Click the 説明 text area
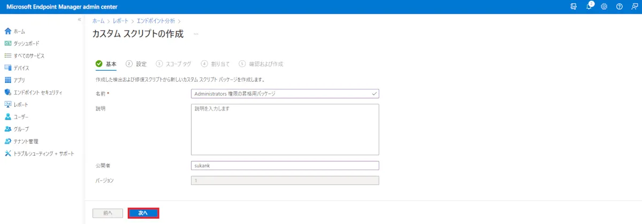 click(285, 129)
